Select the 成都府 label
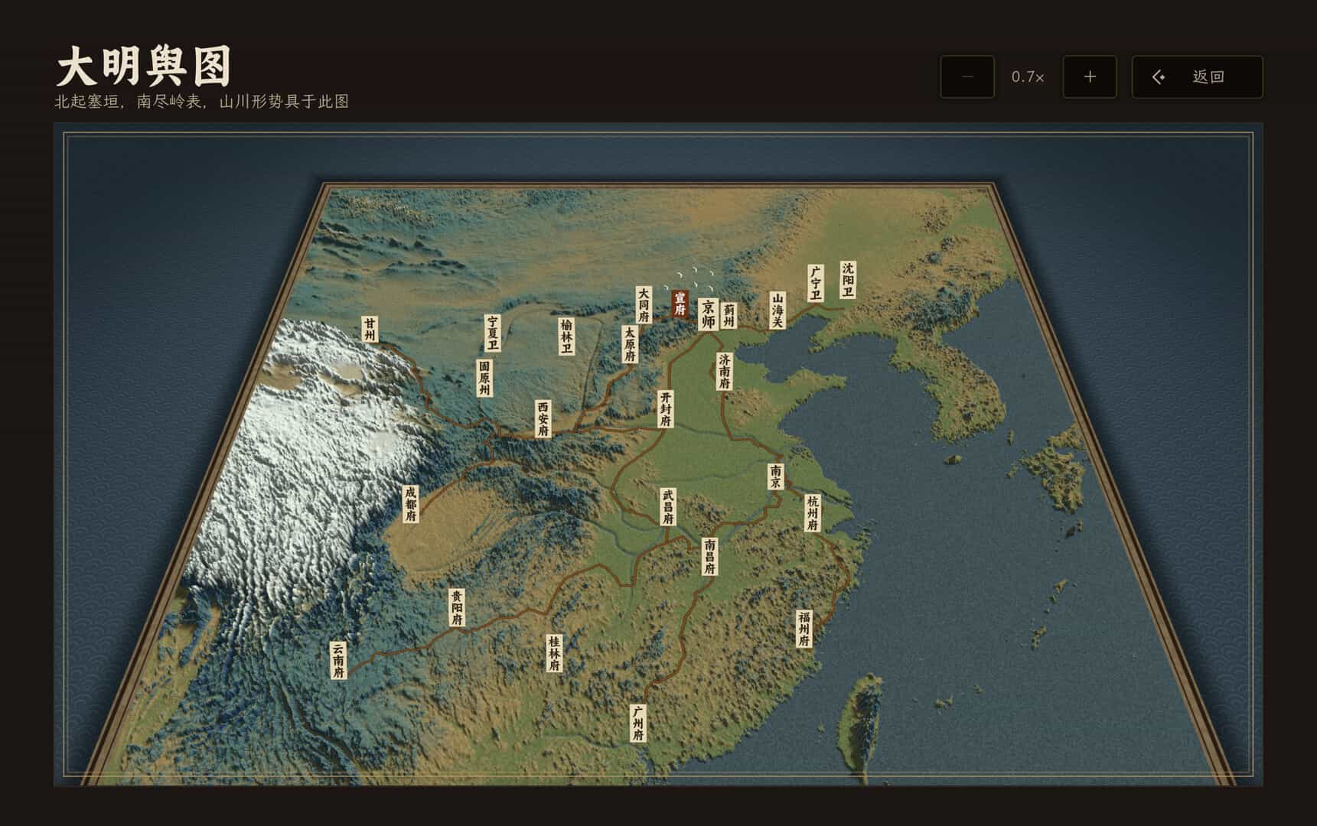This screenshot has width=1317, height=826. point(411,505)
